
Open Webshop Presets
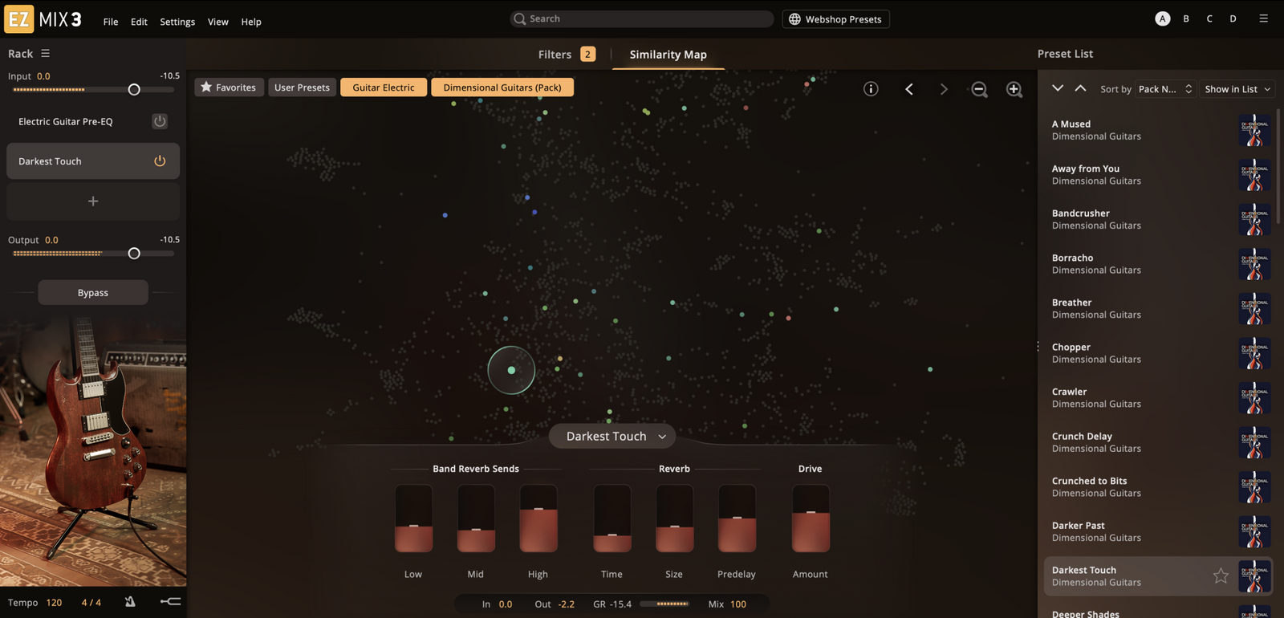pyautogui.click(x=835, y=19)
